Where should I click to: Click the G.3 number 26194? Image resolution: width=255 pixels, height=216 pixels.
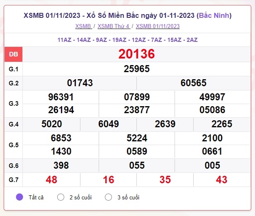point(61,110)
